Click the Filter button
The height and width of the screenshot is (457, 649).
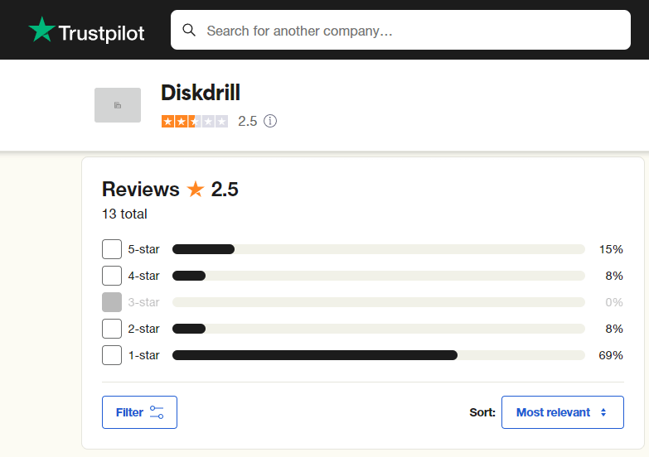pos(139,412)
